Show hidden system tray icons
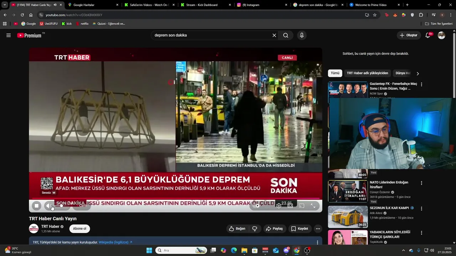 (403, 250)
